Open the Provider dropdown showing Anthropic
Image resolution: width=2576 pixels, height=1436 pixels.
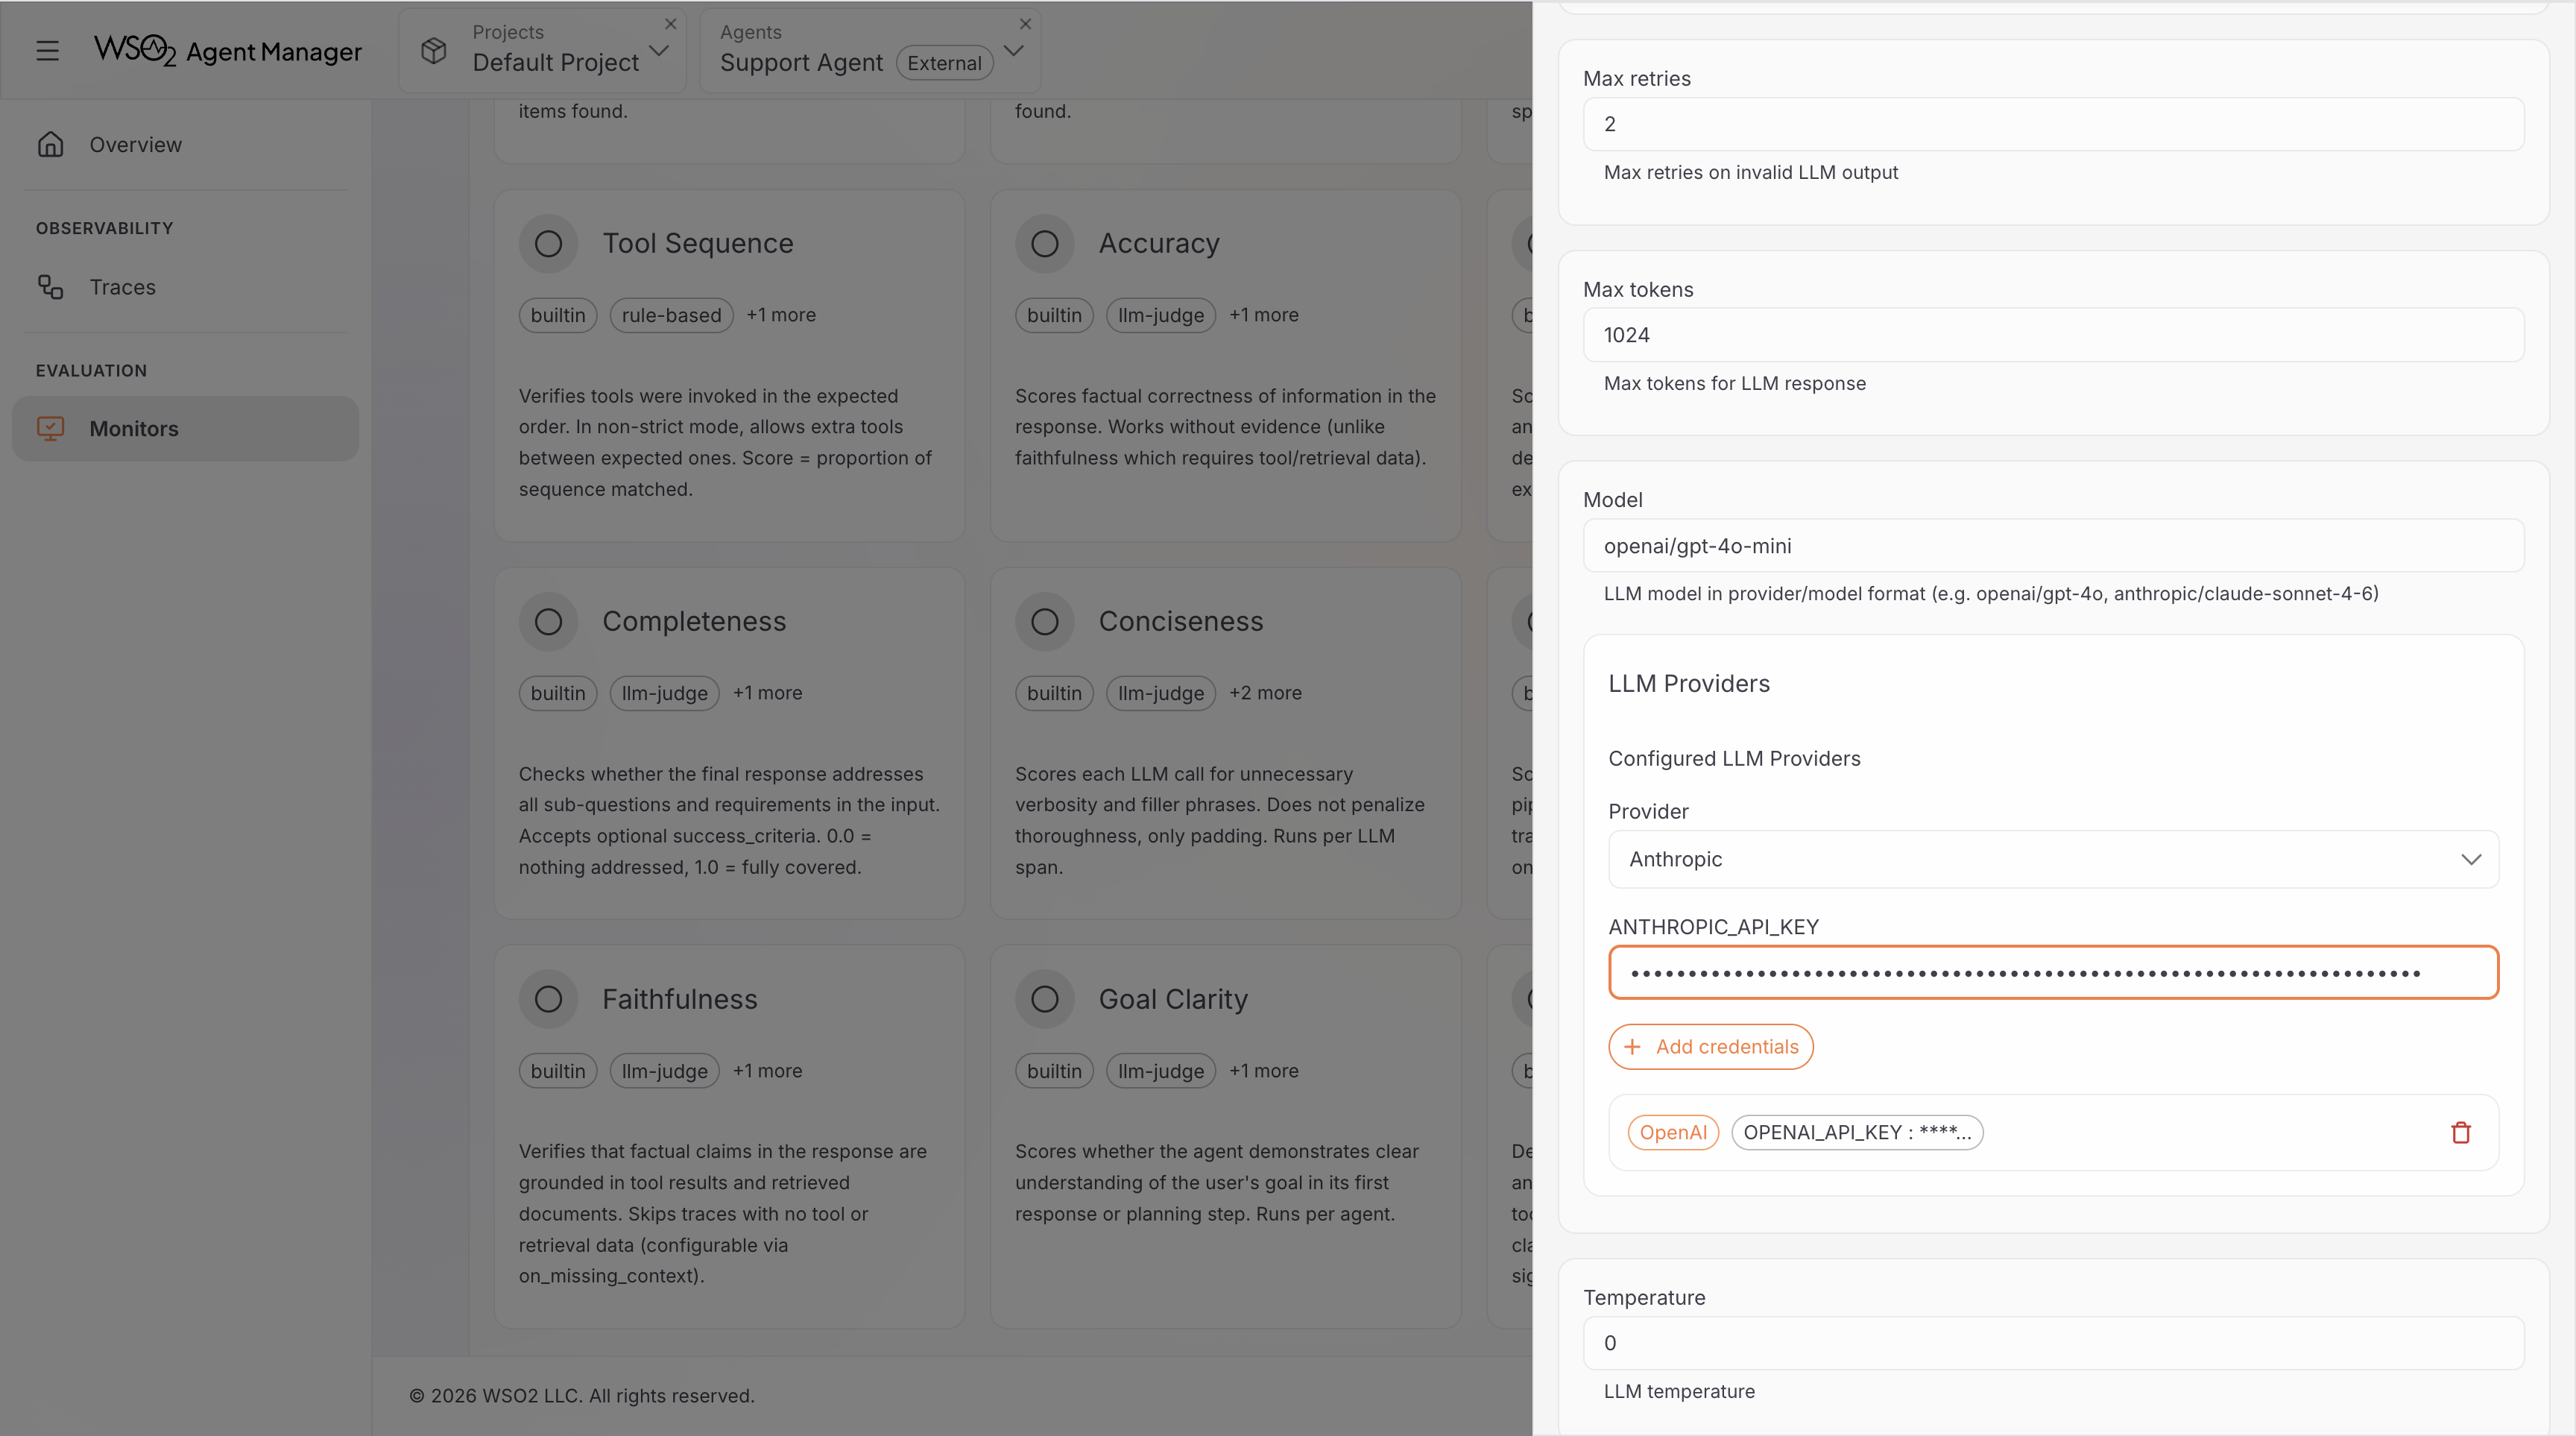(2053, 859)
